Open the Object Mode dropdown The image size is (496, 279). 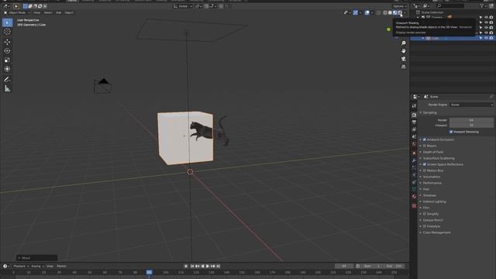pos(17,12)
